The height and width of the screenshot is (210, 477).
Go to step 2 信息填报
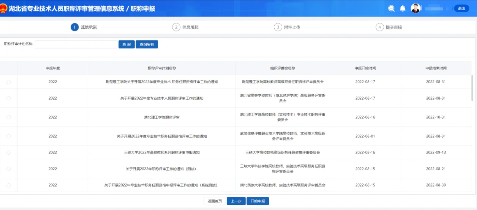pyautogui.click(x=185, y=27)
